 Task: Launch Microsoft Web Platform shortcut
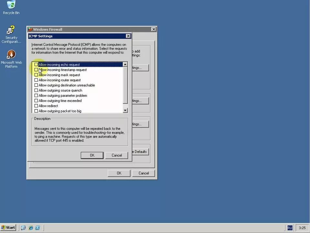11,59
